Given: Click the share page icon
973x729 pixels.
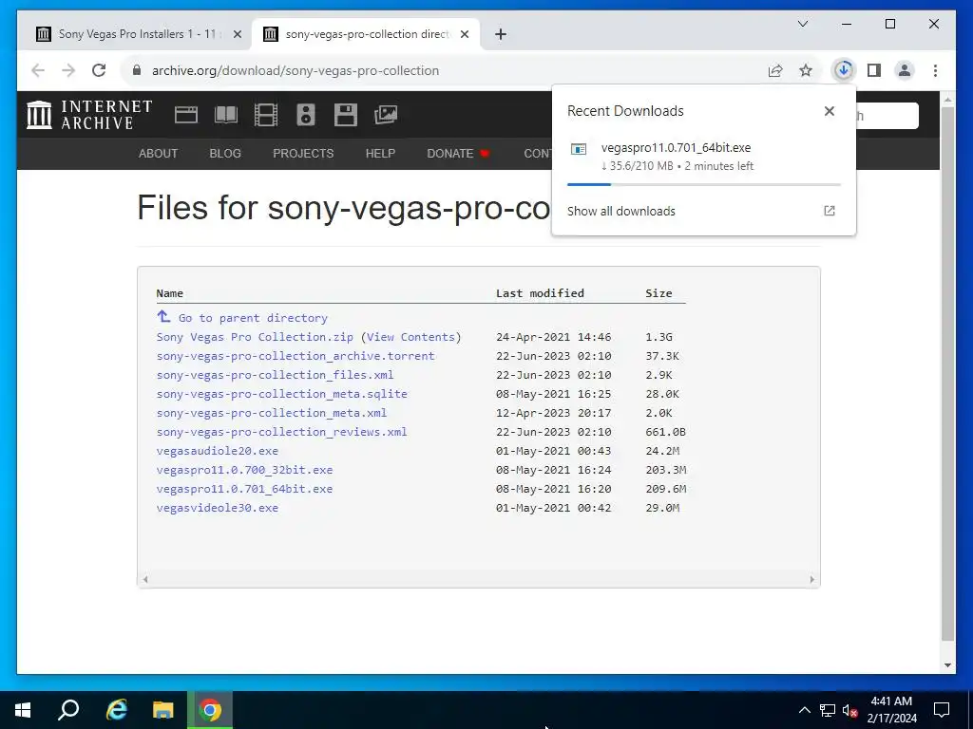Looking at the screenshot, I should [775, 70].
